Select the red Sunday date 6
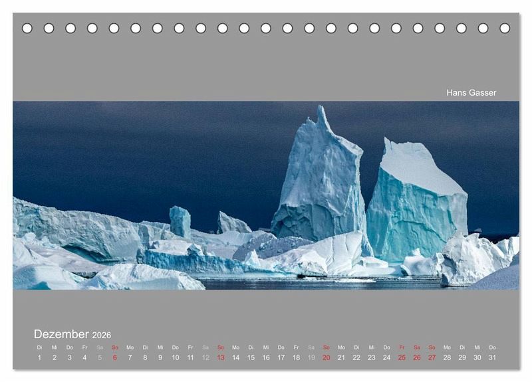The image size is (532, 382). [x=115, y=357]
